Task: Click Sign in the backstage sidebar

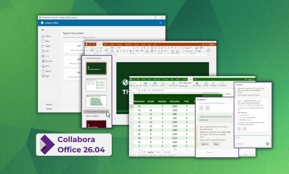Action: tap(46, 76)
